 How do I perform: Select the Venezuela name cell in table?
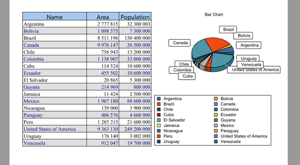(x=55, y=143)
